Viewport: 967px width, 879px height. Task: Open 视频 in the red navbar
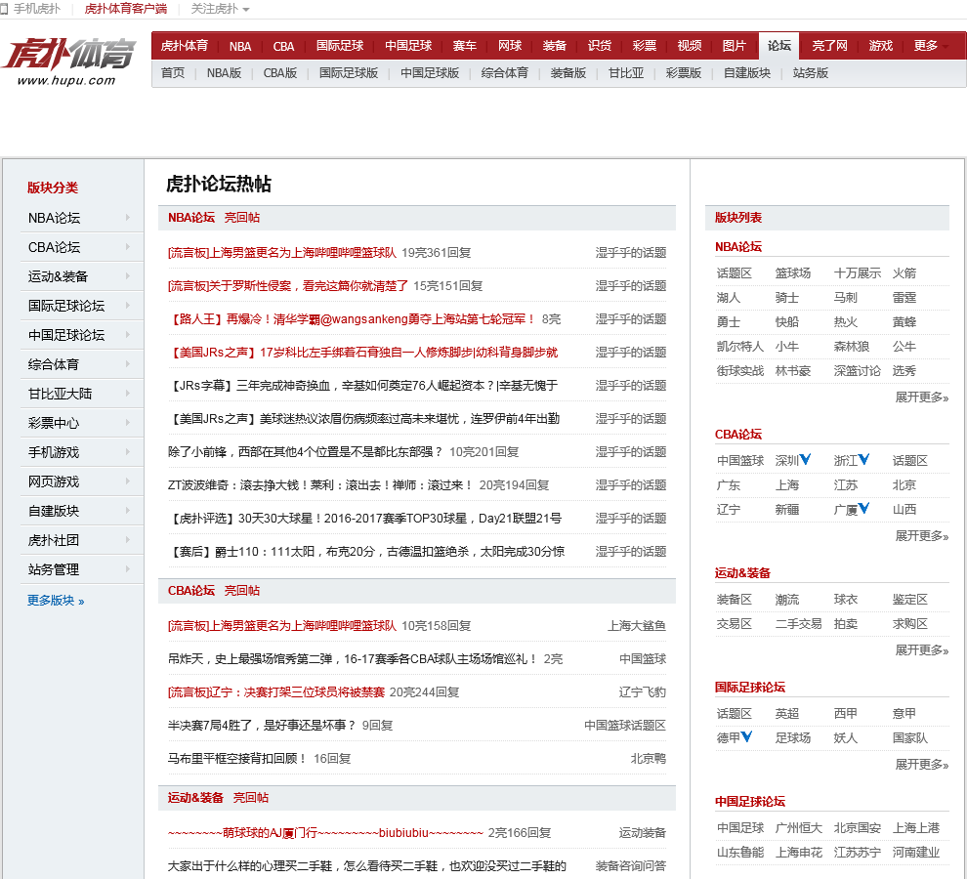click(x=690, y=46)
